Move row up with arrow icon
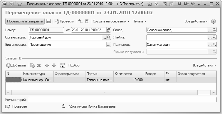Screen dimensions: 222x114 coord(47,65)
